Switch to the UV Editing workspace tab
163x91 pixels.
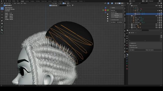[38, 1]
